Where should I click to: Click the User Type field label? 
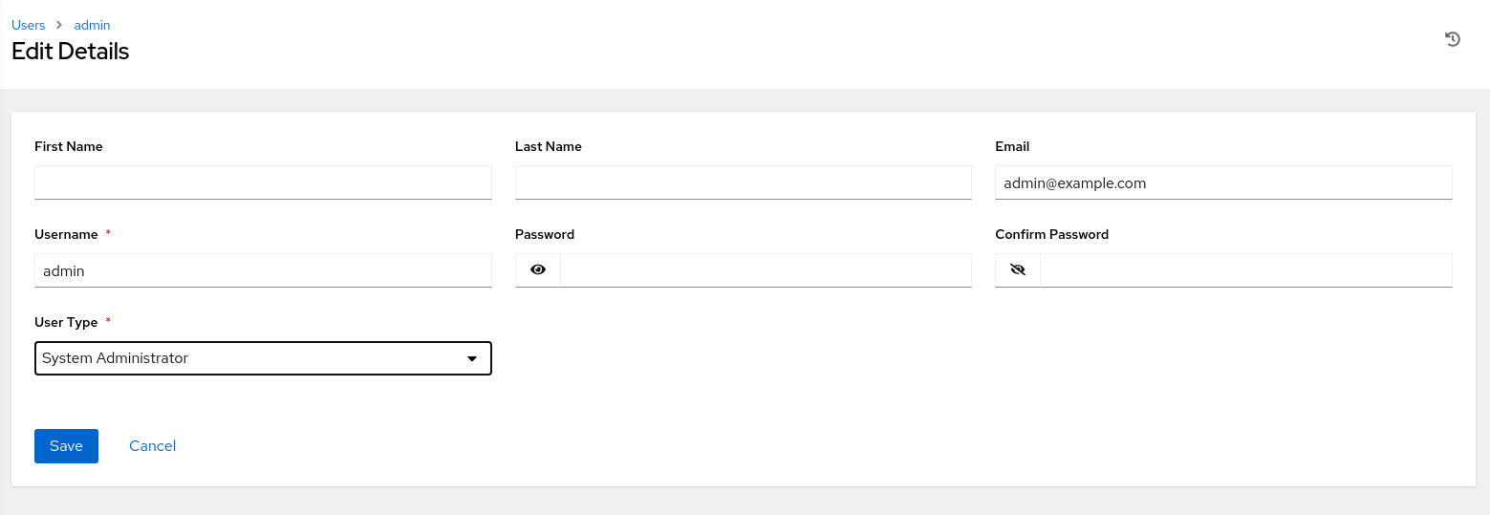pos(66,323)
